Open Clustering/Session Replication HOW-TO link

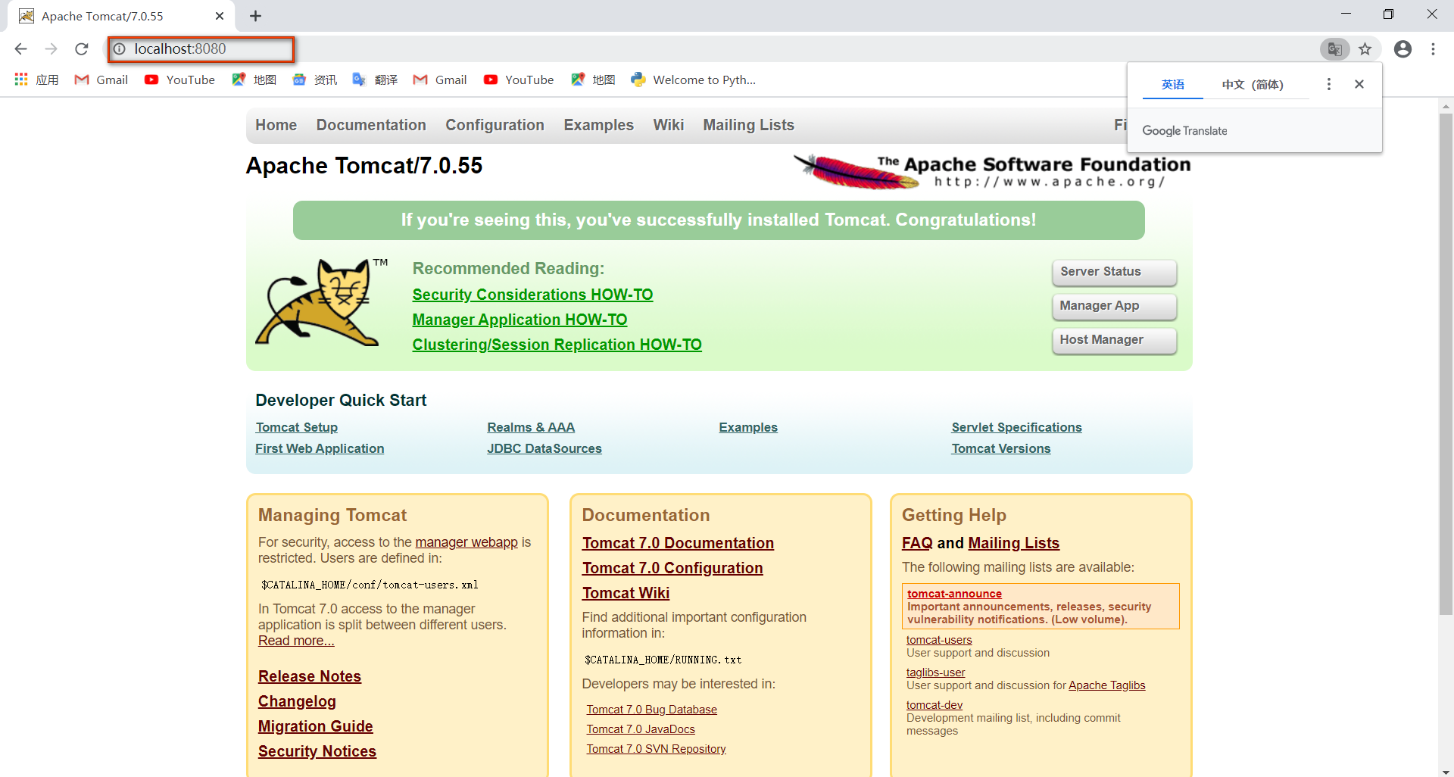(x=557, y=345)
